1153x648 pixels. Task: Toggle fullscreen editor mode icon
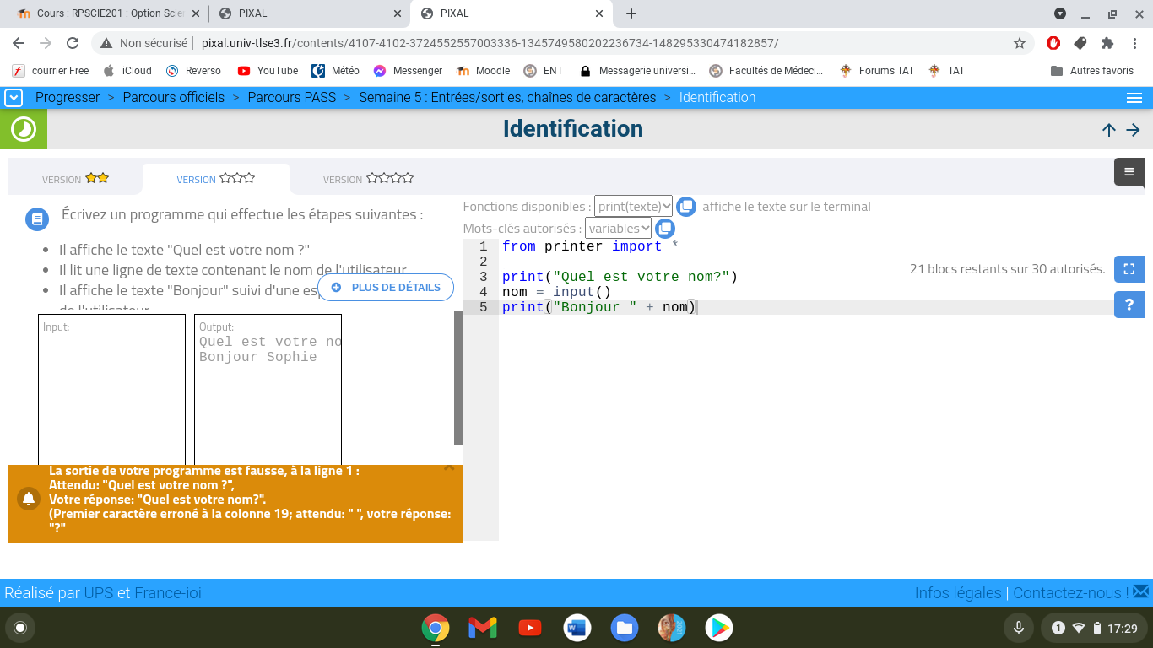click(x=1129, y=269)
